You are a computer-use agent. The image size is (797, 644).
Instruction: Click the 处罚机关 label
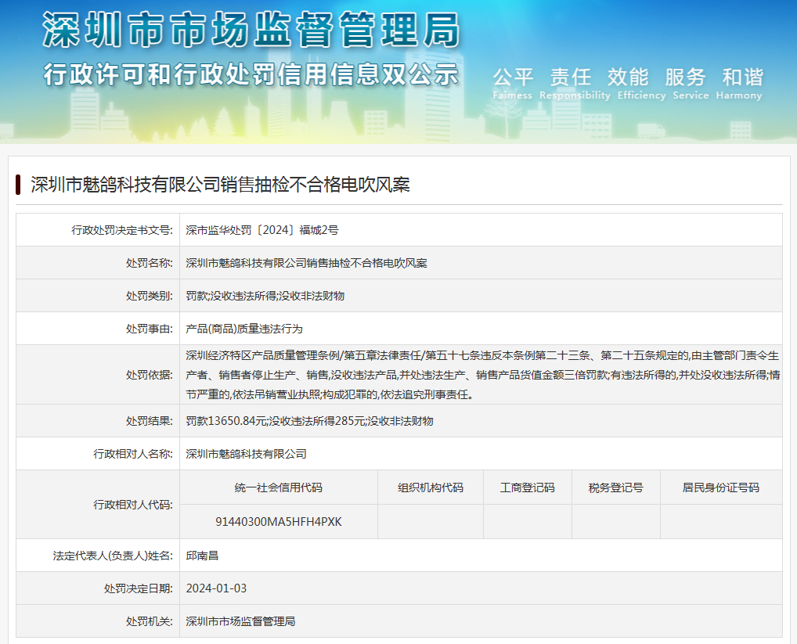pyautogui.click(x=150, y=621)
